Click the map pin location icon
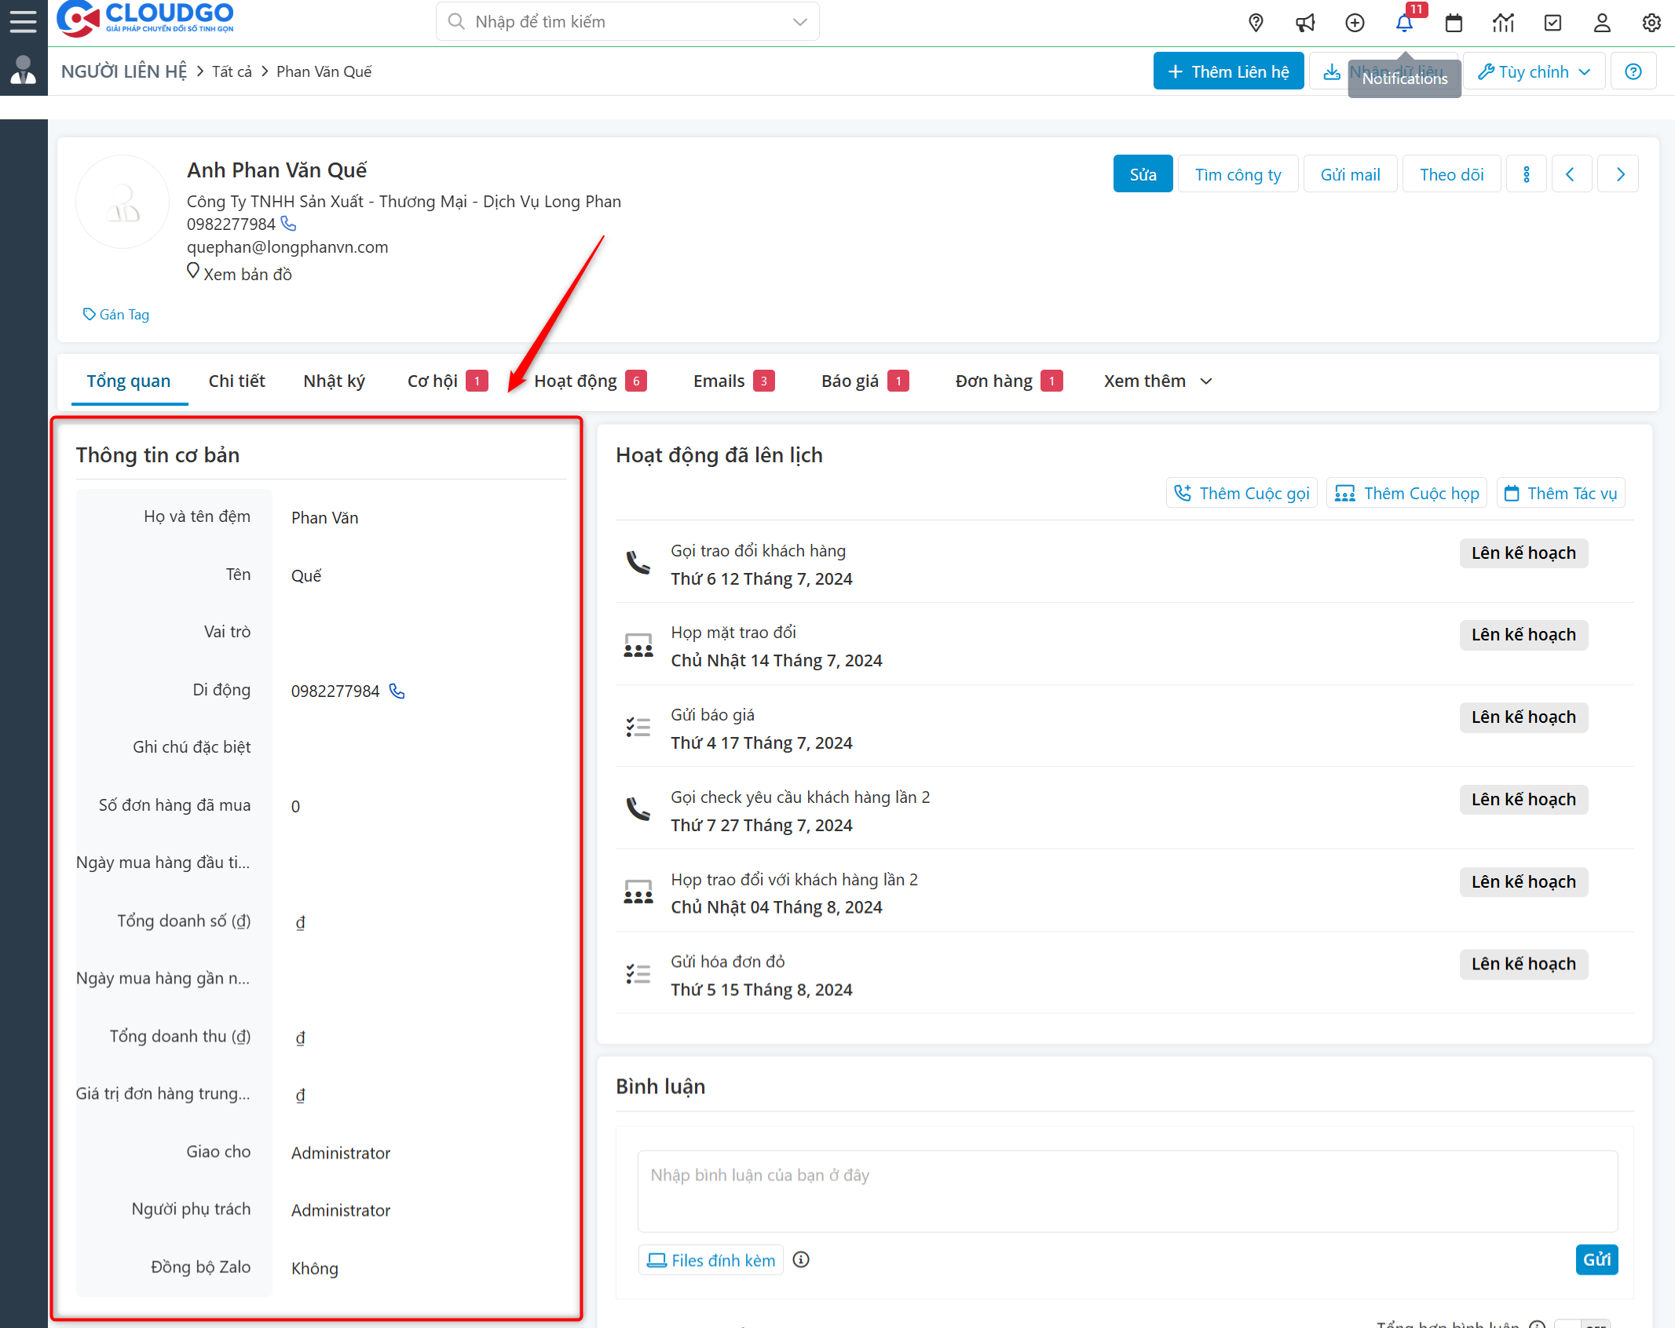This screenshot has width=1675, height=1328. (1255, 23)
